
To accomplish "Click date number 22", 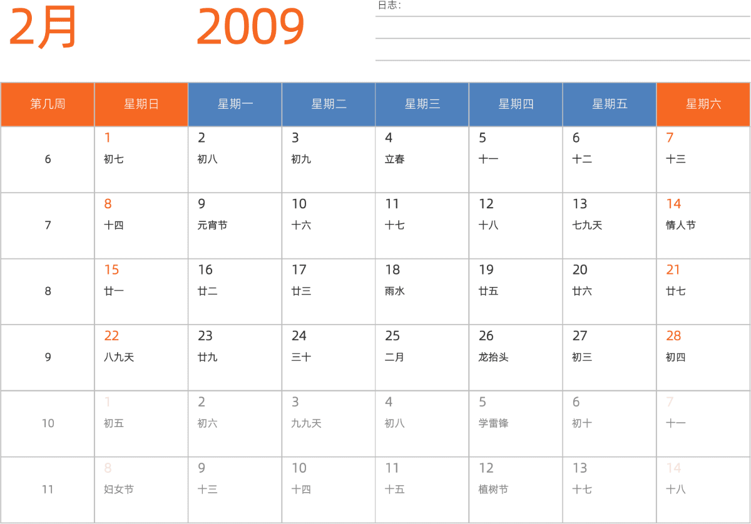I will 111,336.
